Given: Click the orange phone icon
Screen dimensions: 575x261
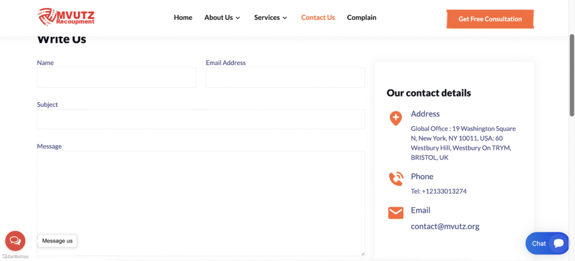Looking at the screenshot, I should [x=395, y=179].
